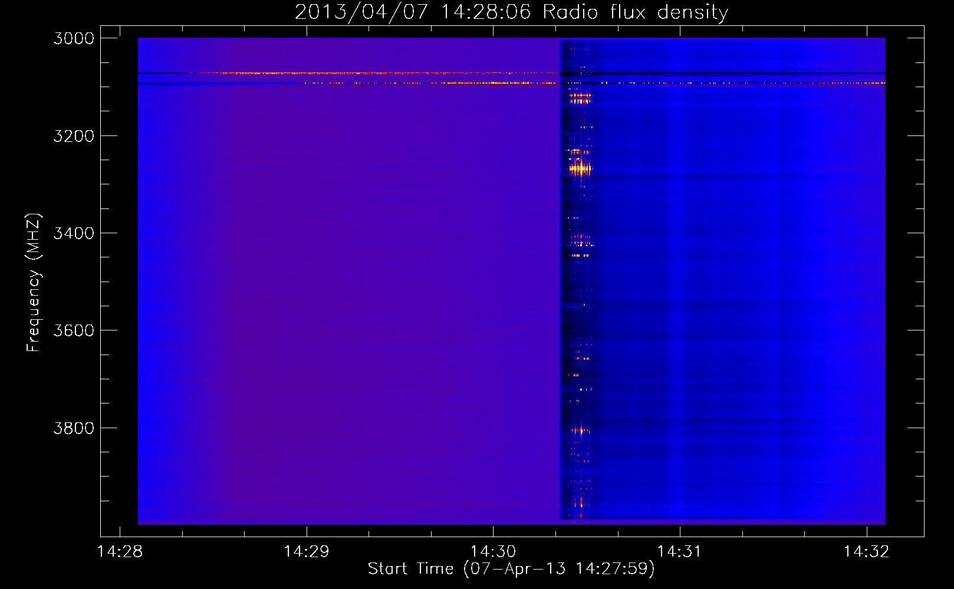The height and width of the screenshot is (589, 954).
Task: Click the bright yellow burst near 3270 MHz
Action: 580,169
